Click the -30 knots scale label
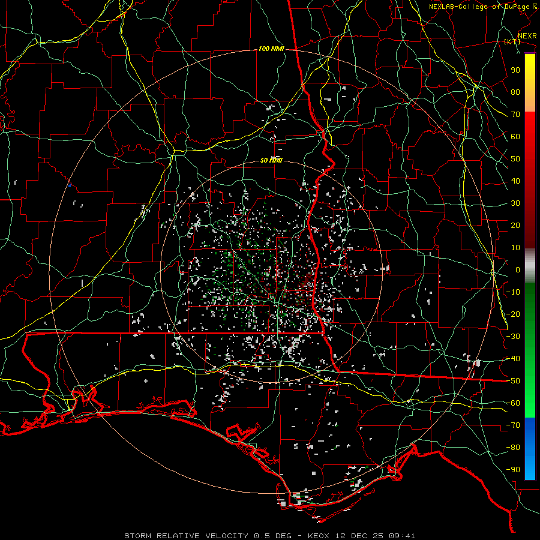 tap(513, 337)
